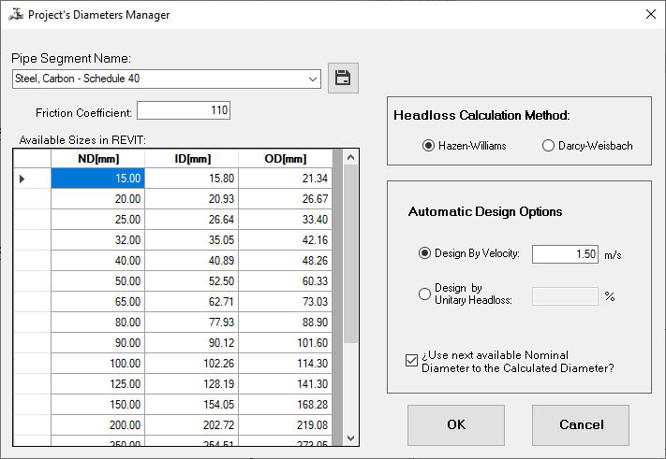Viewport: 666px width, 459px height.
Task: Select the ND cell 65.00
Action: click(98, 302)
